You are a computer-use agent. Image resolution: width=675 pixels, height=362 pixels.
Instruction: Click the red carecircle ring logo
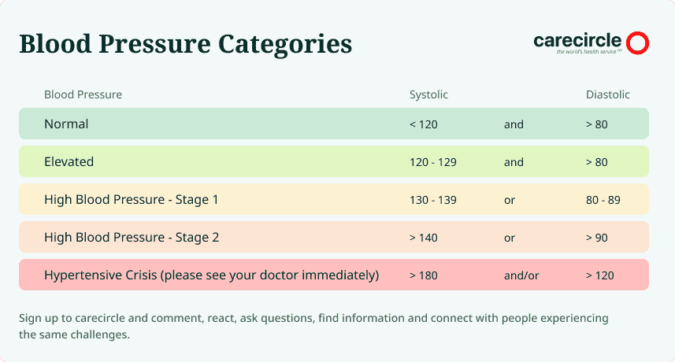point(637,42)
